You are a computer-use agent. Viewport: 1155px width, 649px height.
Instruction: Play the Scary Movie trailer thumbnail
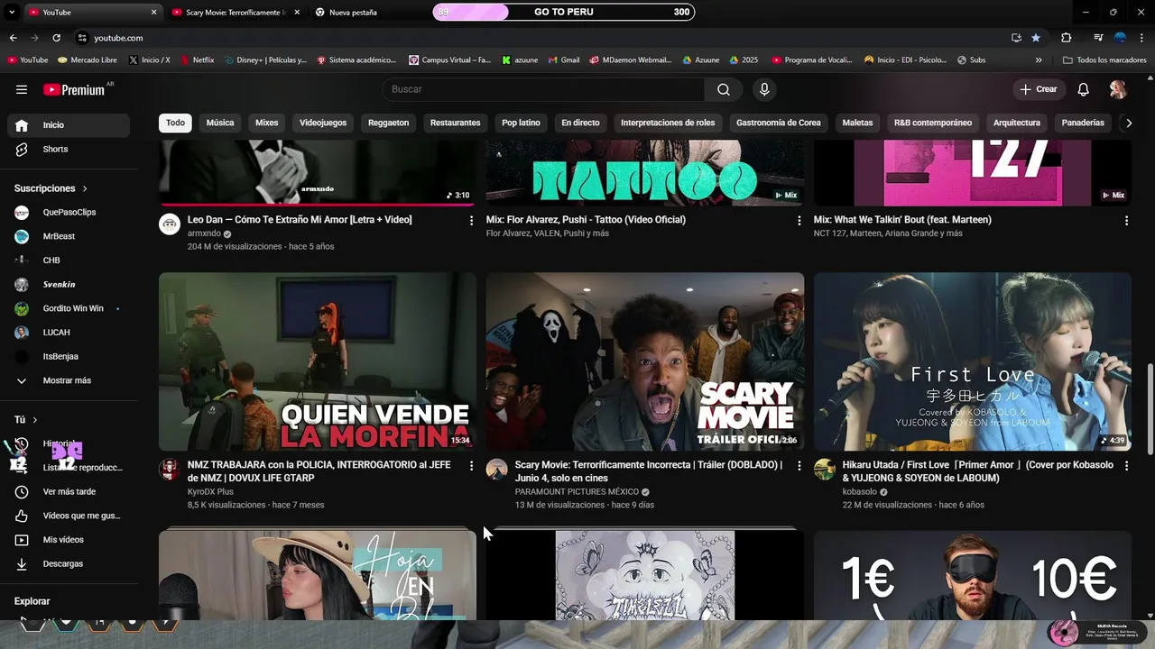[x=645, y=361]
